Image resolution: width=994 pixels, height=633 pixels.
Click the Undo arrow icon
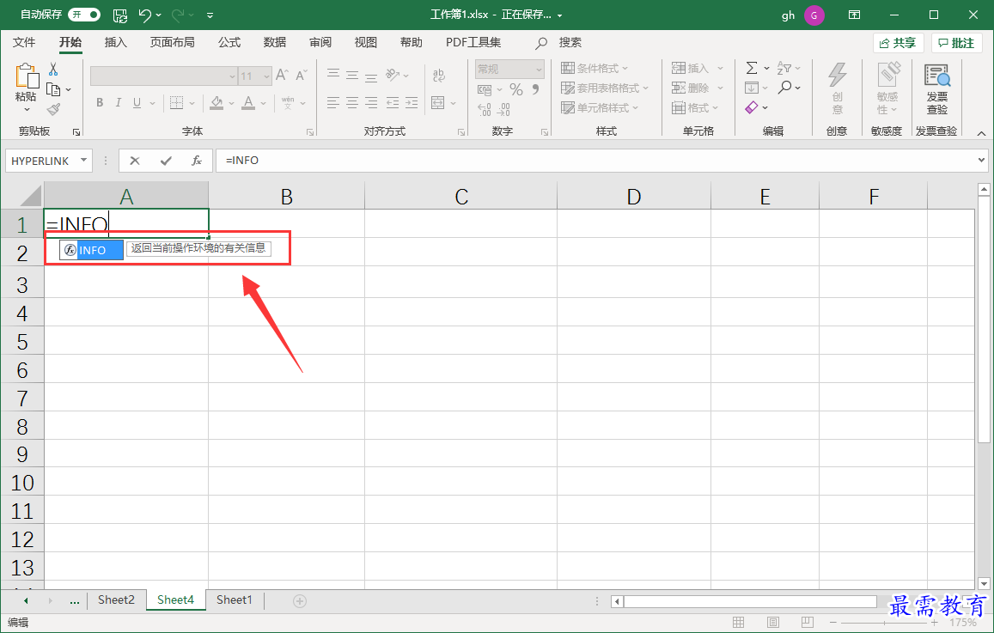pos(145,15)
